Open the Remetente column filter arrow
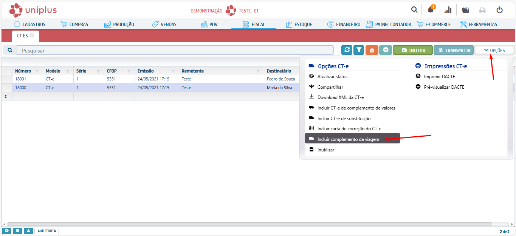 (259, 71)
